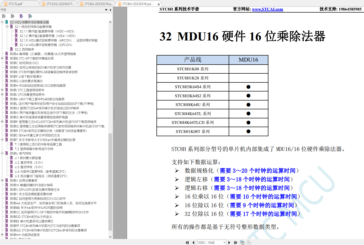Image resolution: width=364 pixels, height=245 pixels.
Task: Click table cell STC8H1K08T 系列
Action: 193,132
